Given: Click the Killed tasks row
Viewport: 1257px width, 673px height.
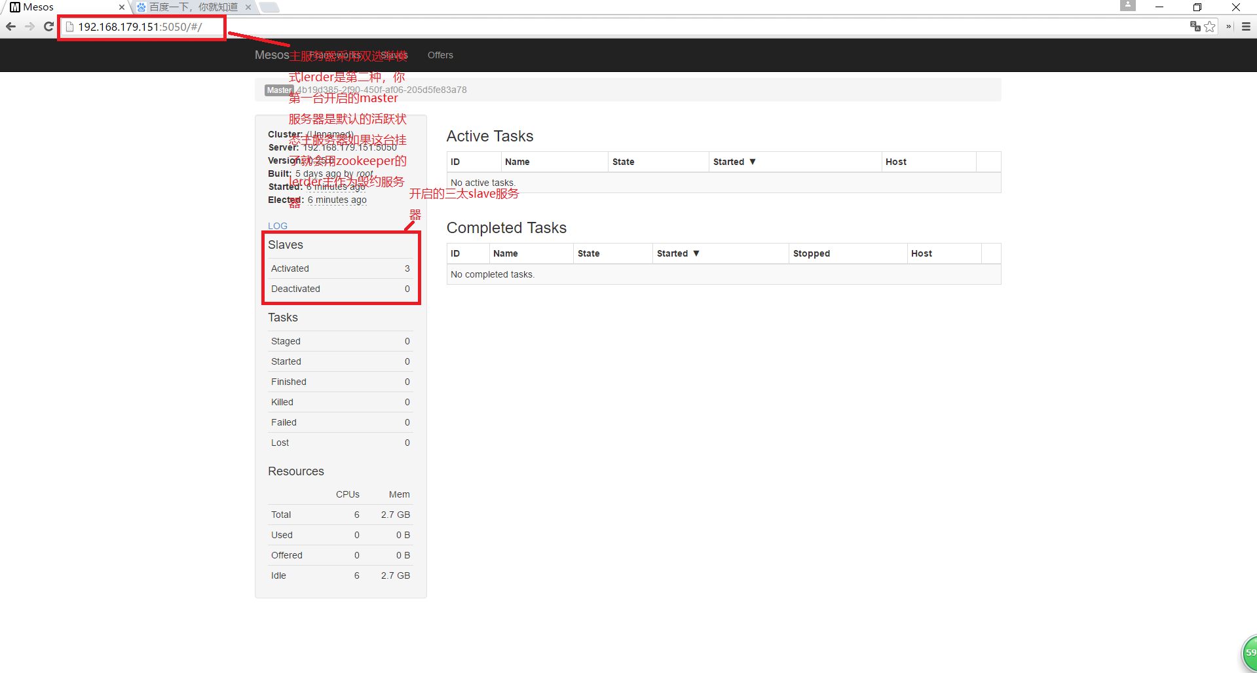Looking at the screenshot, I should pyautogui.click(x=341, y=402).
